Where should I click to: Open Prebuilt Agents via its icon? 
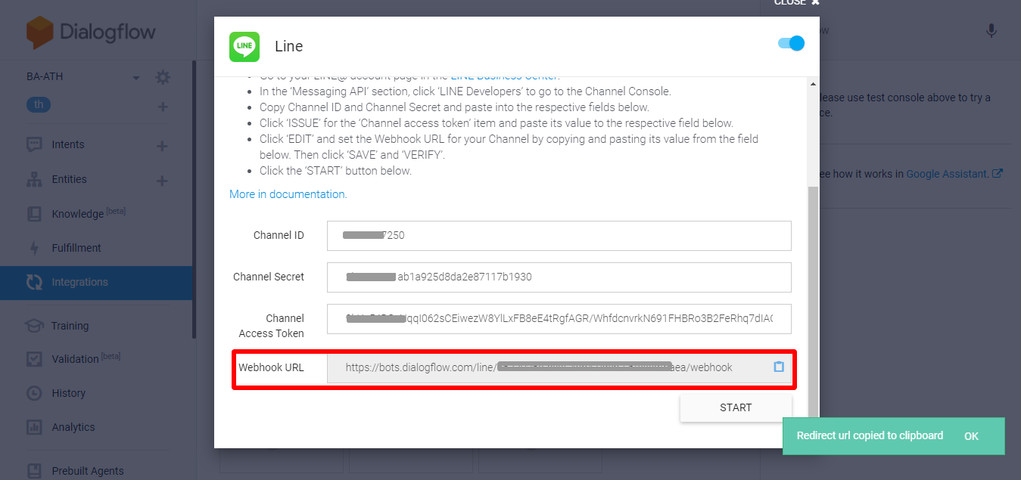[x=34, y=470]
